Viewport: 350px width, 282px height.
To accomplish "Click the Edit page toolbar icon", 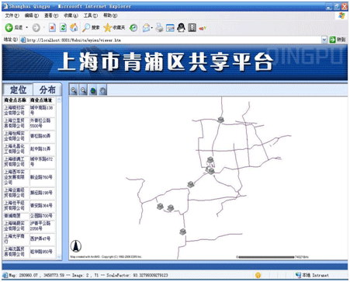I will [170, 27].
